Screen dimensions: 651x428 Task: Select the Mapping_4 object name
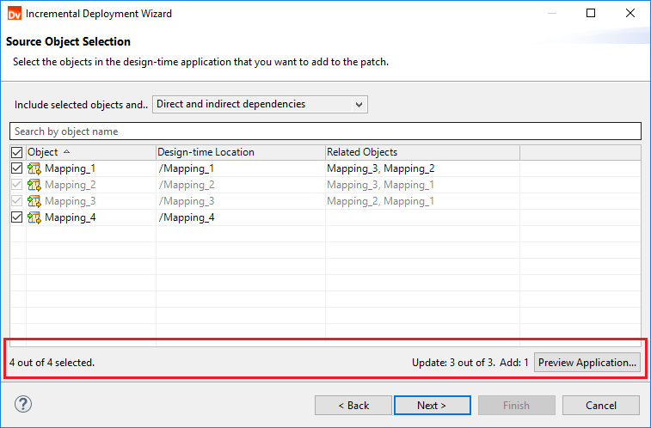71,217
